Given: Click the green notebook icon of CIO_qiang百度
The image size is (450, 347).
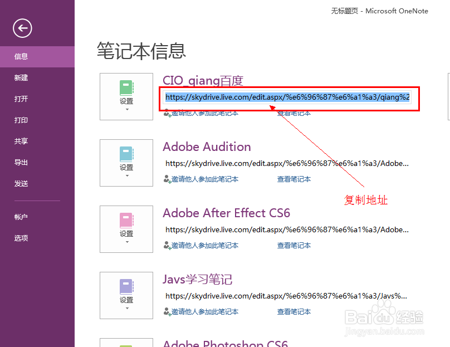Looking at the screenshot, I should click(126, 88).
